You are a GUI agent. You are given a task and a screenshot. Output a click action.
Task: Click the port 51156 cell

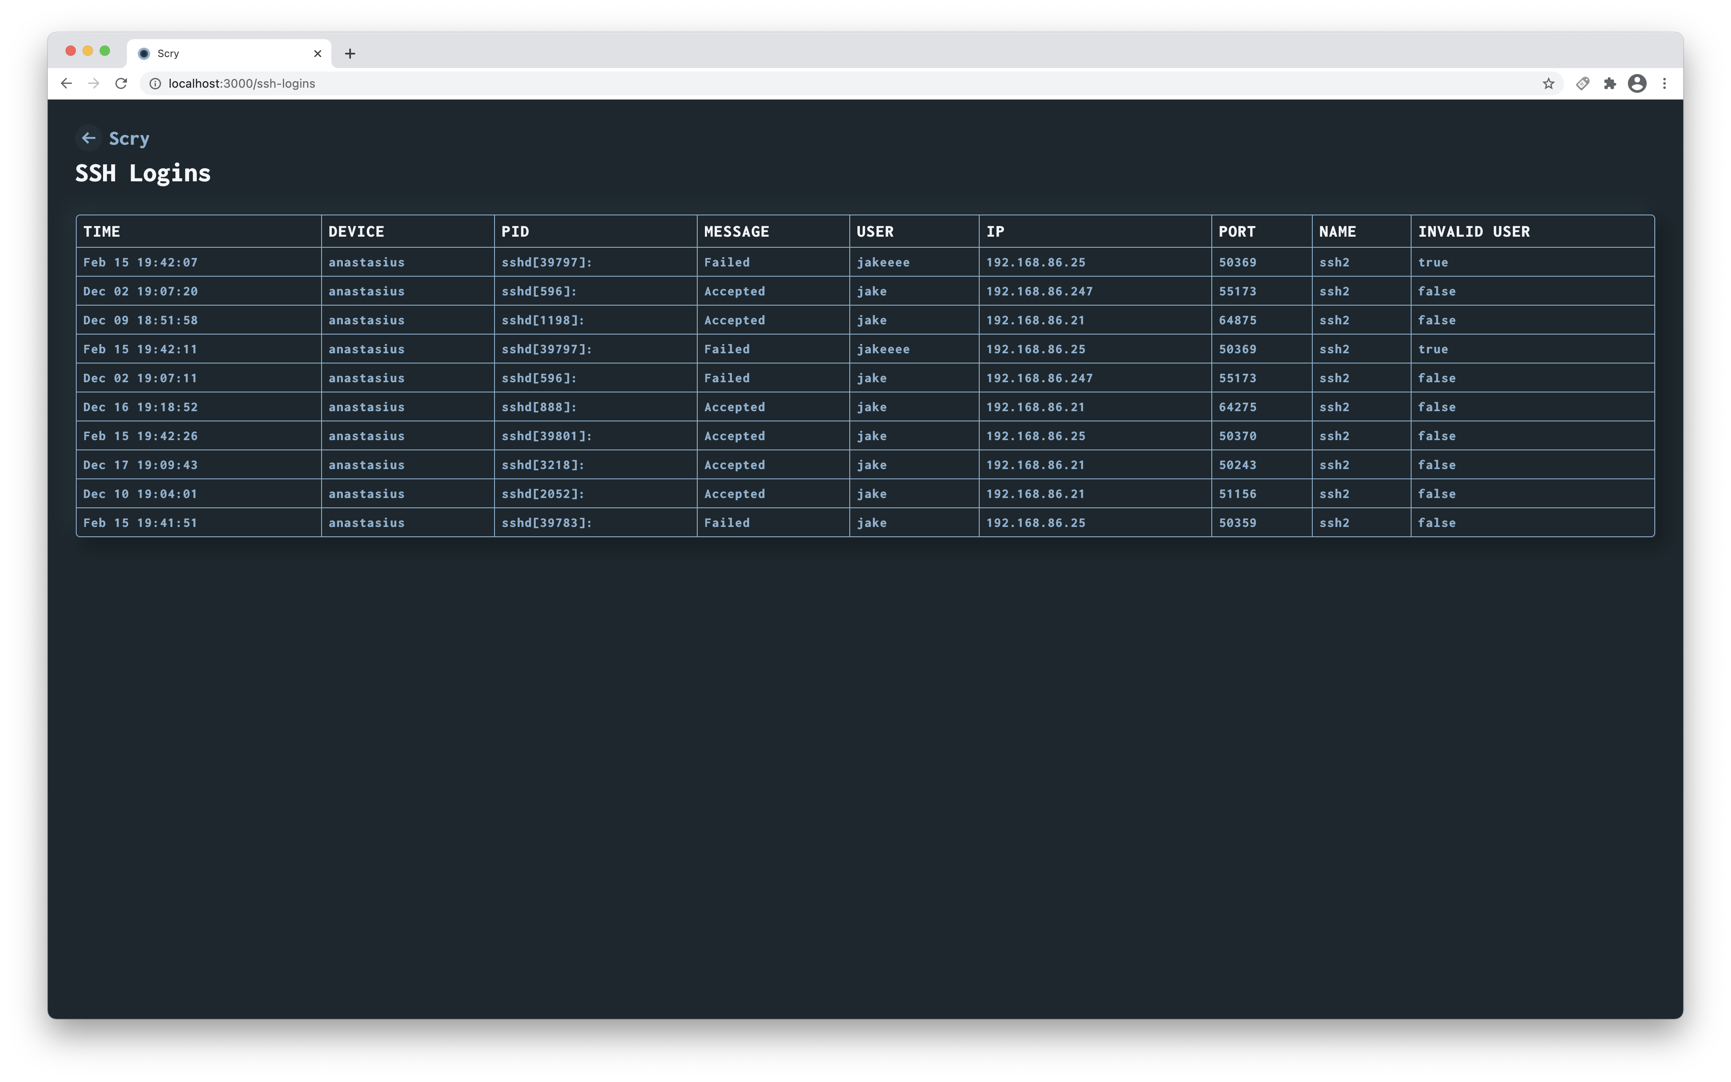1237,494
